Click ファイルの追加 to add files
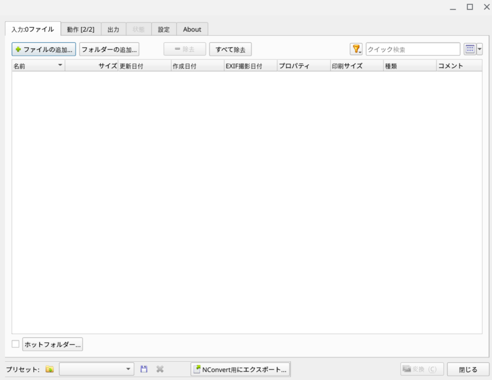Viewport: 492px width, 380px height. point(44,49)
